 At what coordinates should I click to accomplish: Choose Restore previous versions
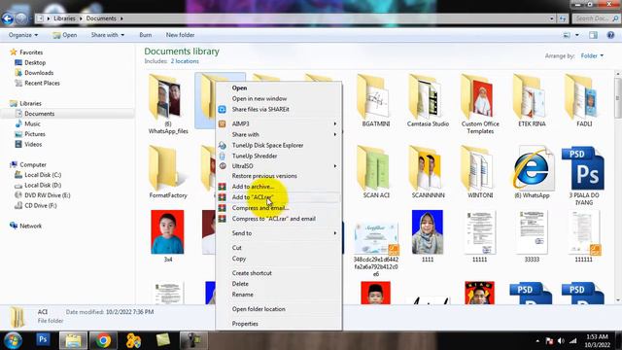pos(264,176)
